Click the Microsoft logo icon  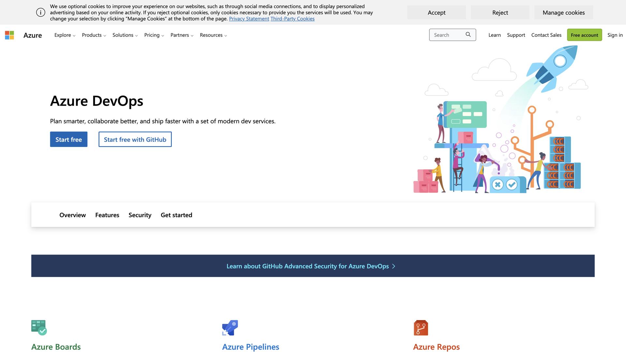(x=9, y=35)
